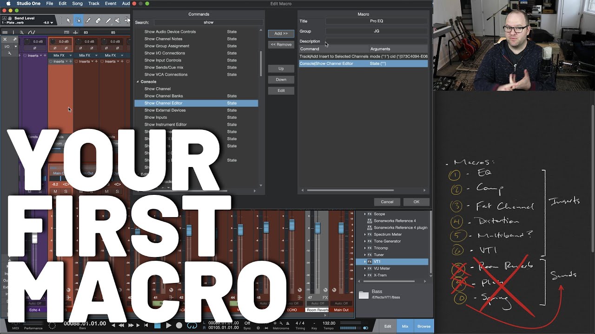
Task: Click the Play transport button
Action: point(169,326)
